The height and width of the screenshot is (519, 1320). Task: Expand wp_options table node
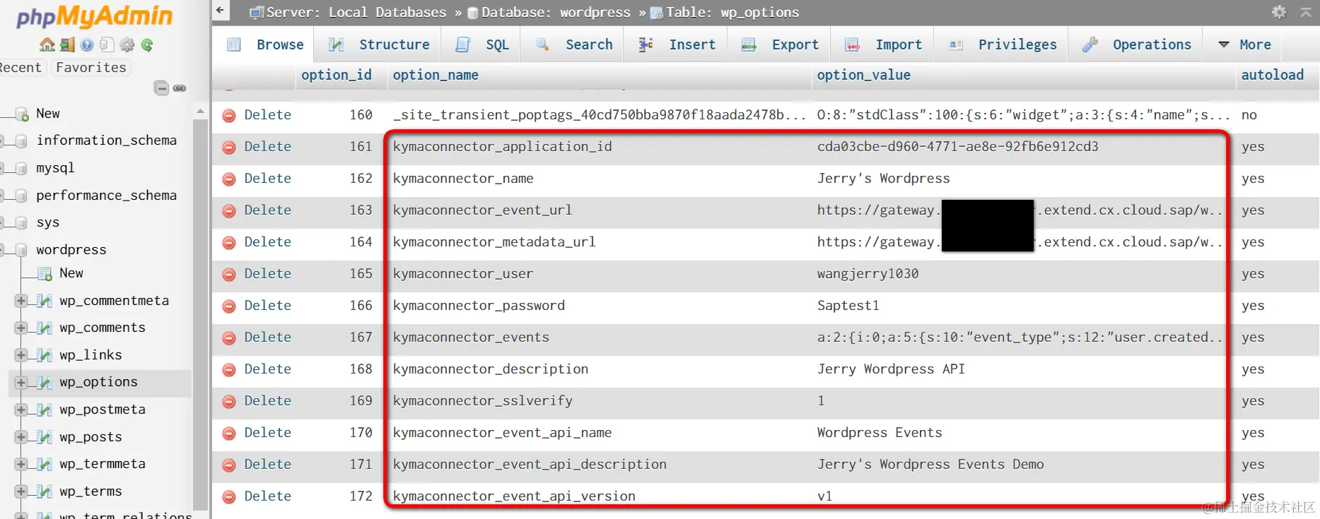pyautogui.click(x=21, y=382)
